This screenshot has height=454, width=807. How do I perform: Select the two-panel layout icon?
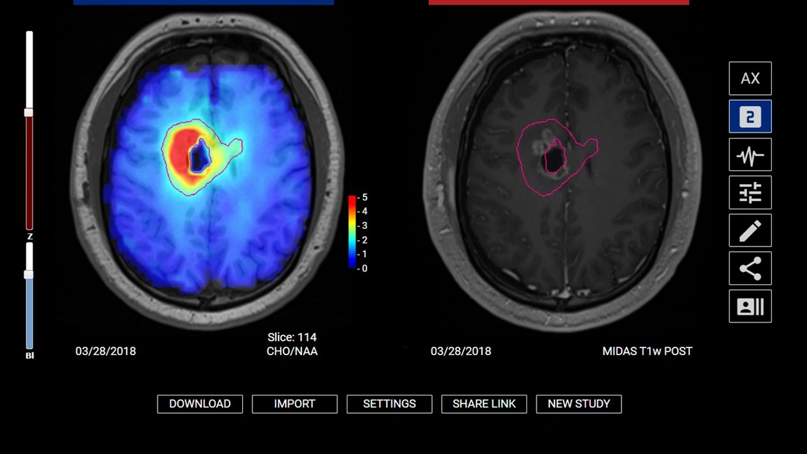(750, 116)
